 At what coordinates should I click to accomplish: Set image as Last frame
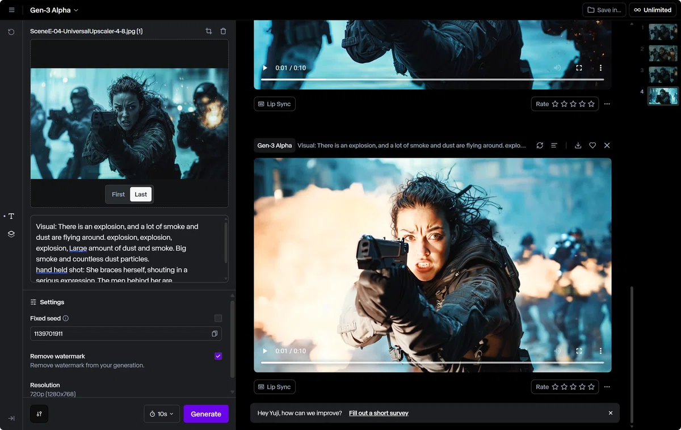[x=141, y=194]
